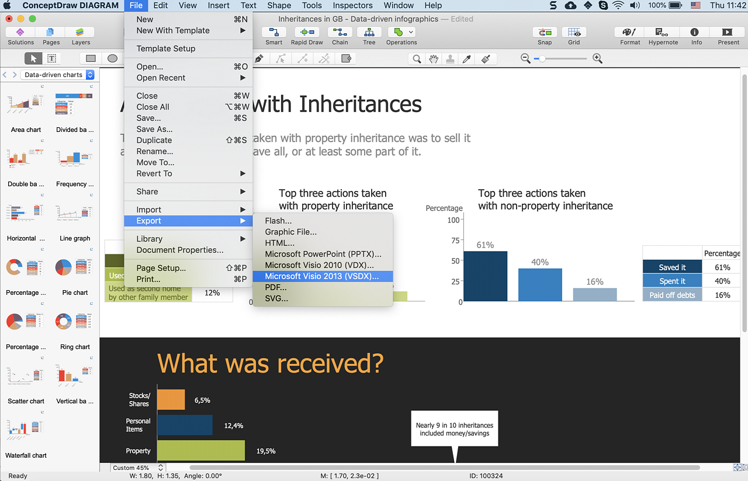Viewport: 748px width, 481px height.
Task: Open the Layers panel
Action: point(81,36)
